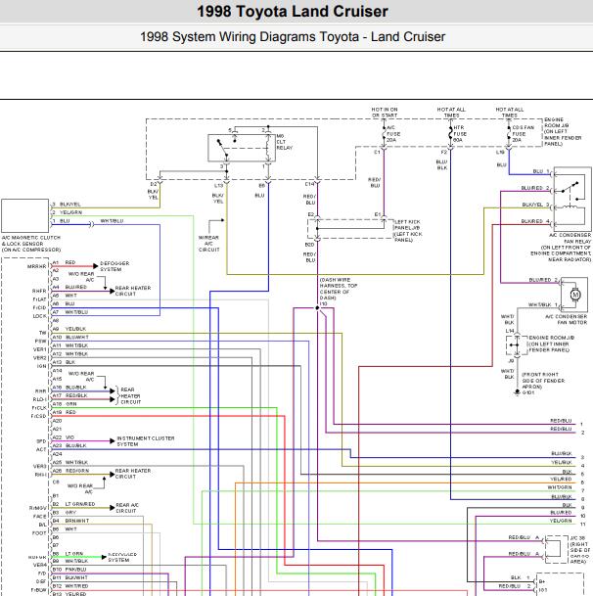Click "BLK/YEL 3" pin on condenser relay
This screenshot has width=593, height=596.
pos(535,205)
